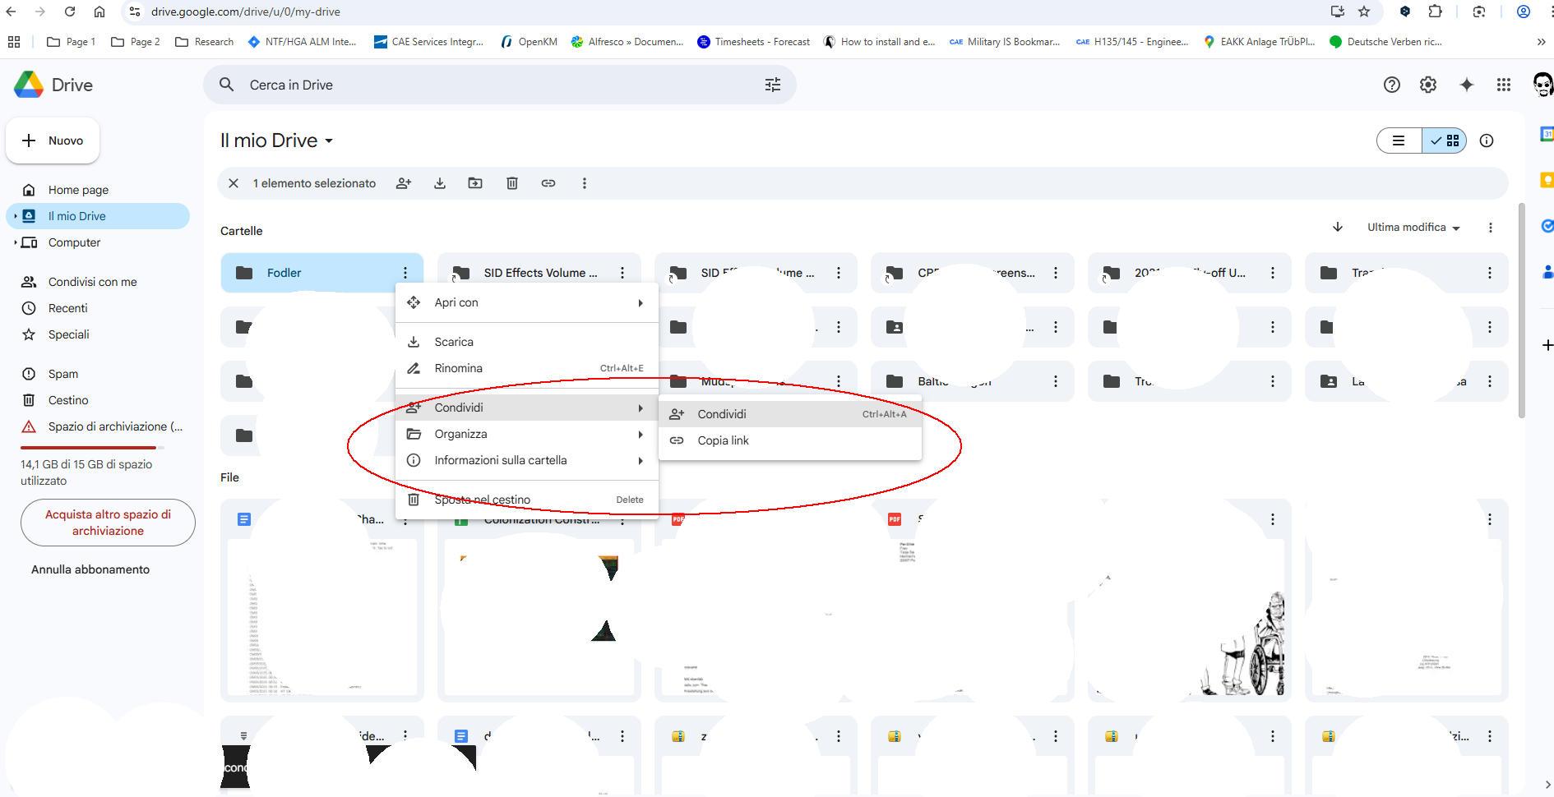Click the share person-add icon in selection toolbar

[x=403, y=183]
